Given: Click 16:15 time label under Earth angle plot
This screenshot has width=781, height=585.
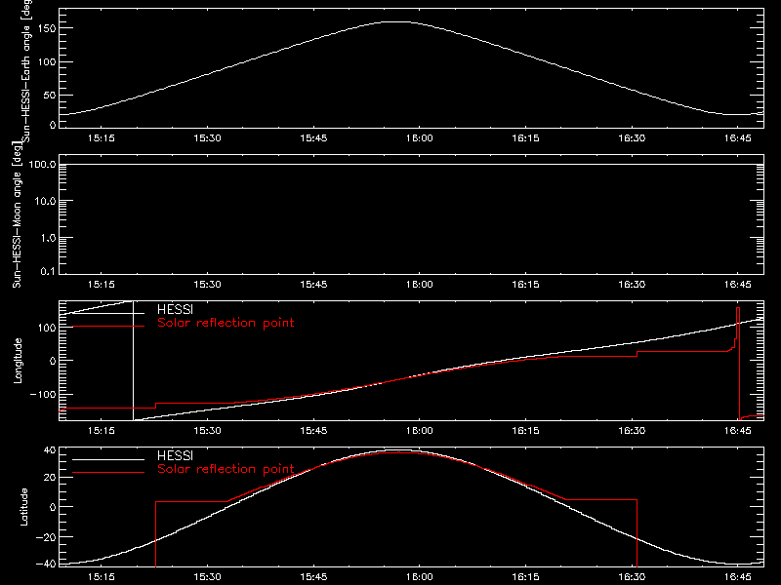Looking at the screenshot, I should pos(525,138).
